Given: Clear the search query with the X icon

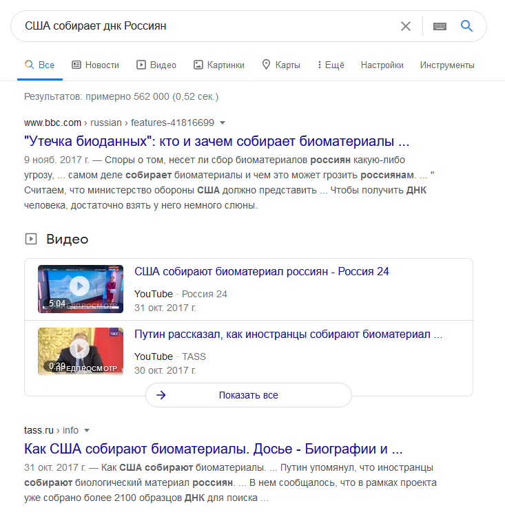Looking at the screenshot, I should tap(406, 26).
